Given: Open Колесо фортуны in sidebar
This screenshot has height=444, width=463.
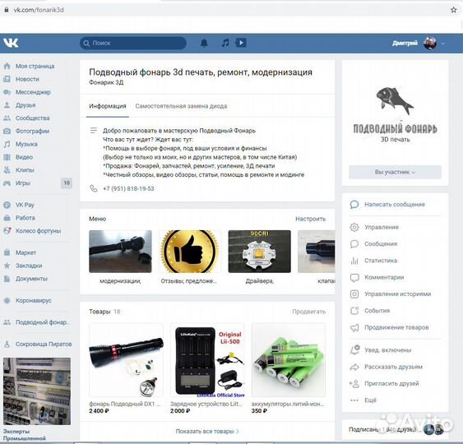Looking at the screenshot, I should [x=32, y=231].
